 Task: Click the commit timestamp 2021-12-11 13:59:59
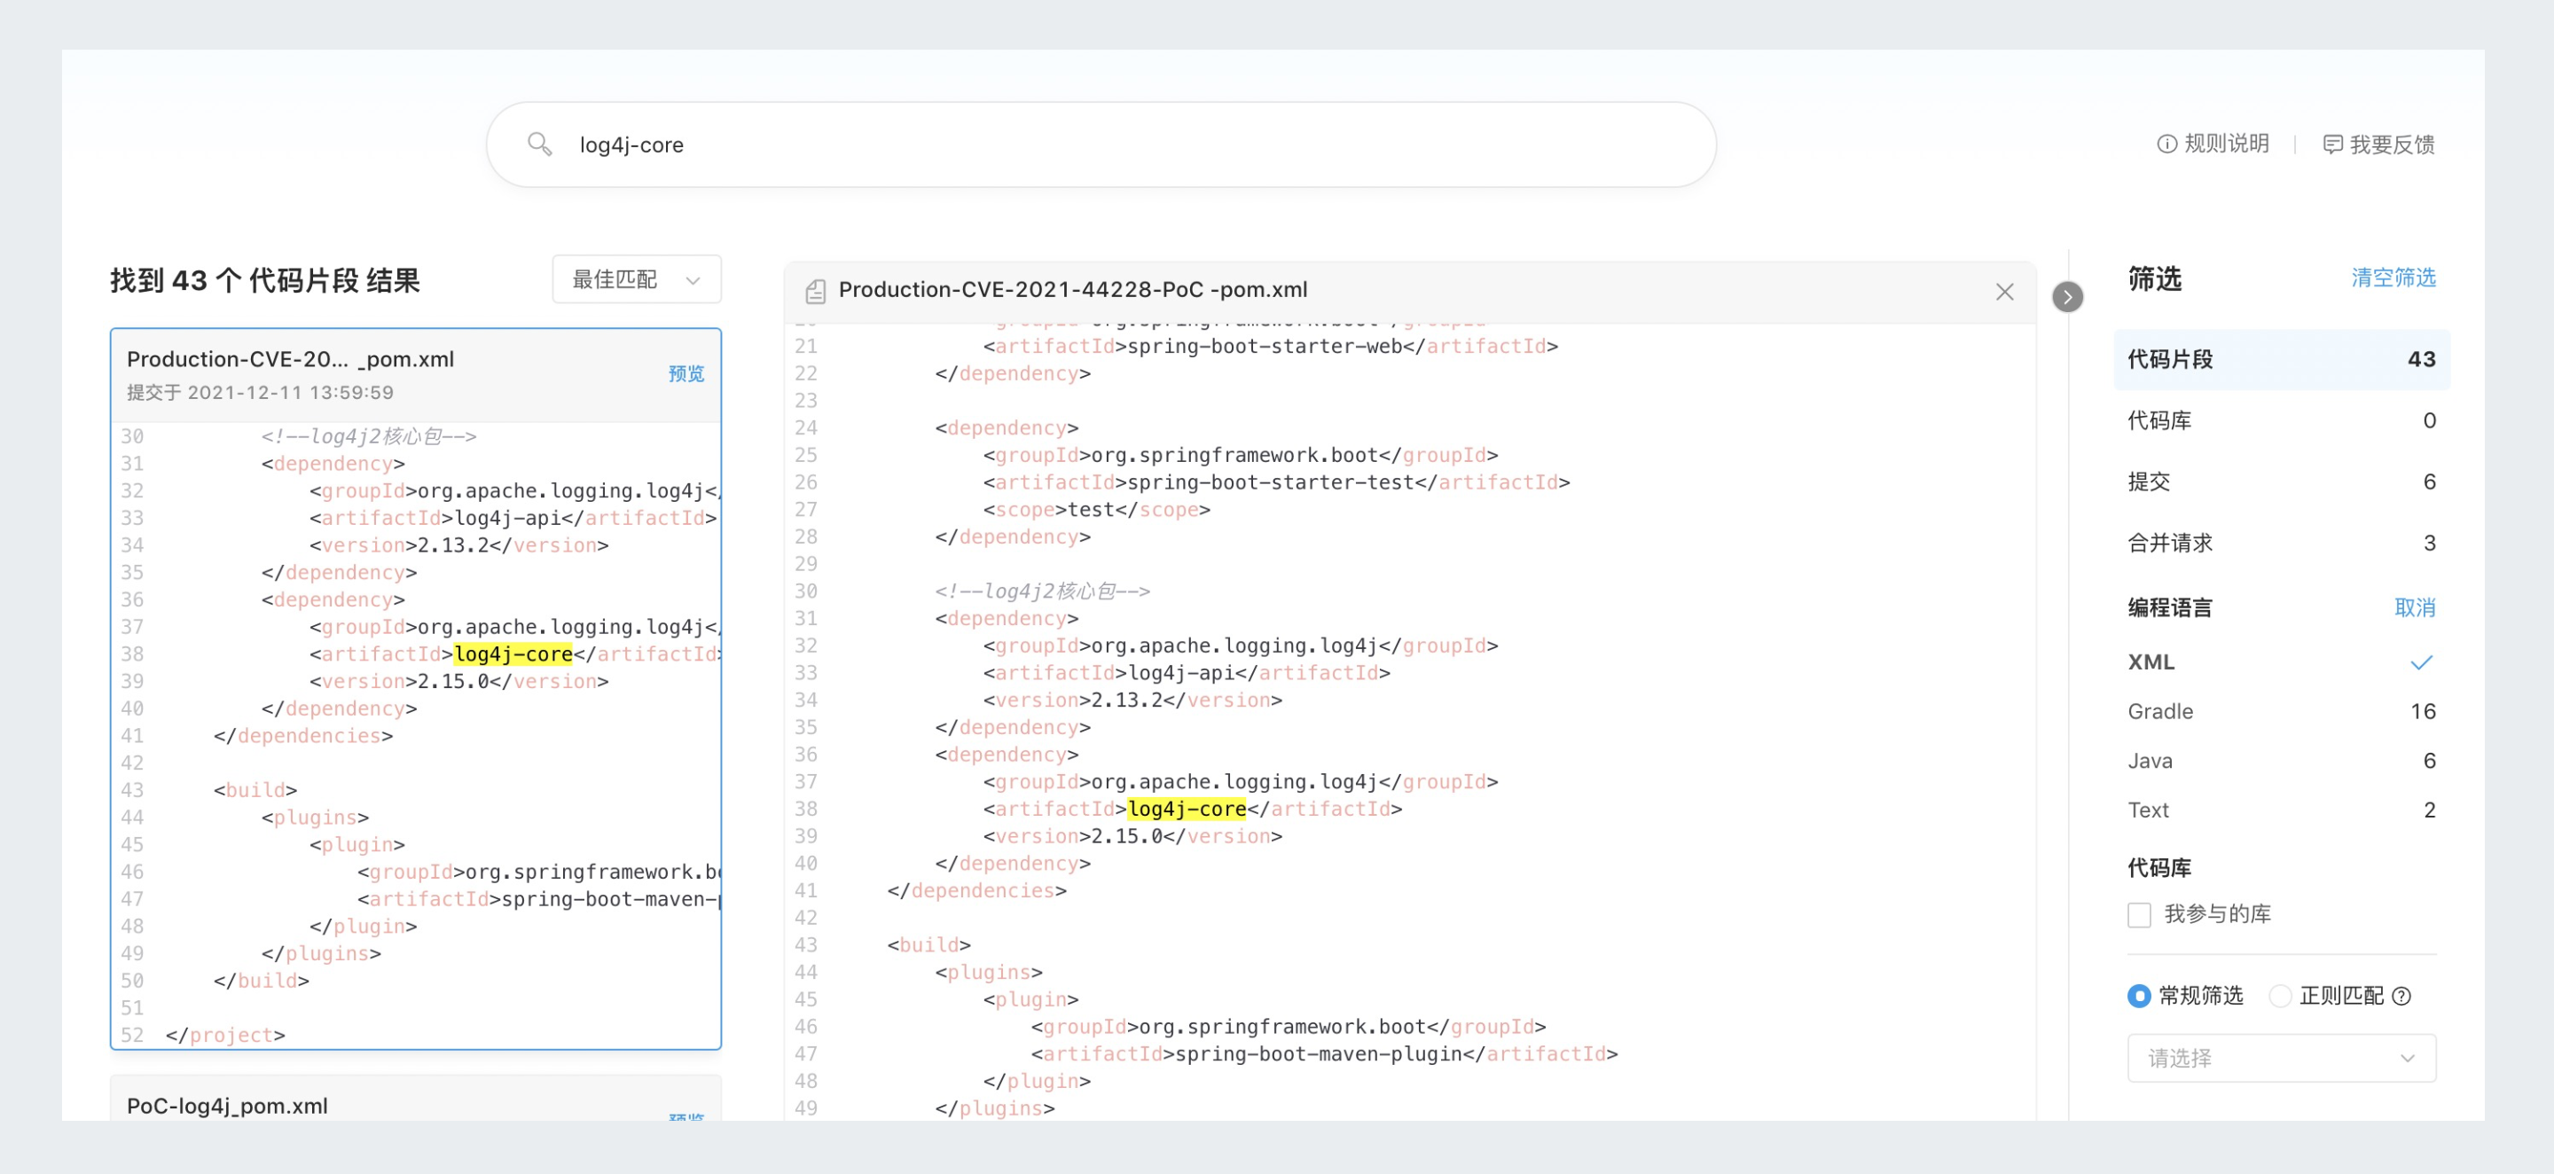291,393
